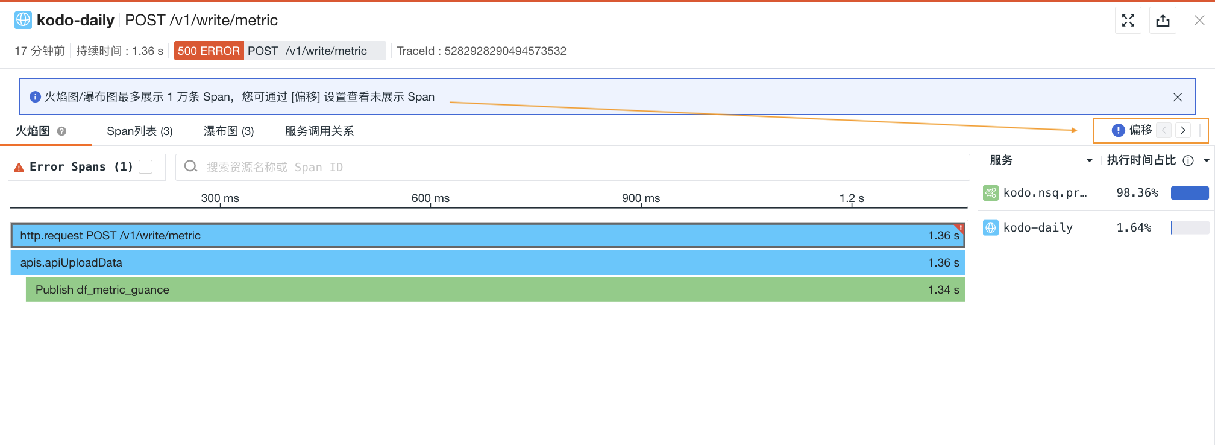Open the 瀑布图 (3) tab

pyautogui.click(x=228, y=131)
